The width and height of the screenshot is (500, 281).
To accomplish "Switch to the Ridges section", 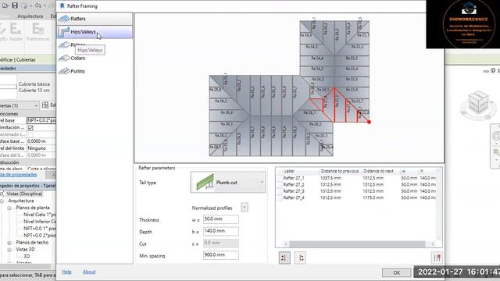I will 95,45.
